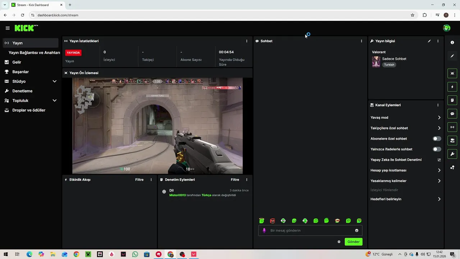Viewport: 460px width, 259px height.
Task: Insert the heart-eyes crying emote
Action: (x=359, y=221)
